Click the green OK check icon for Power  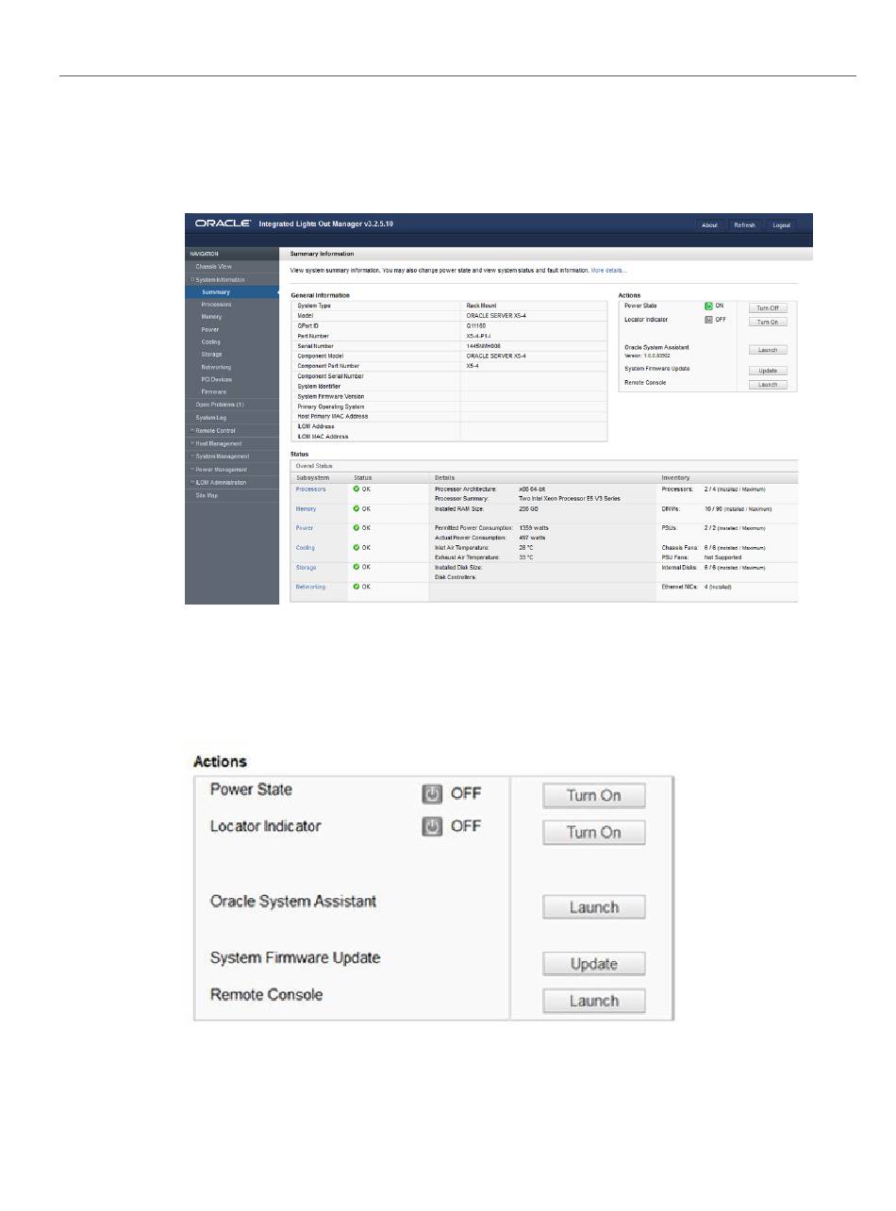click(x=356, y=528)
